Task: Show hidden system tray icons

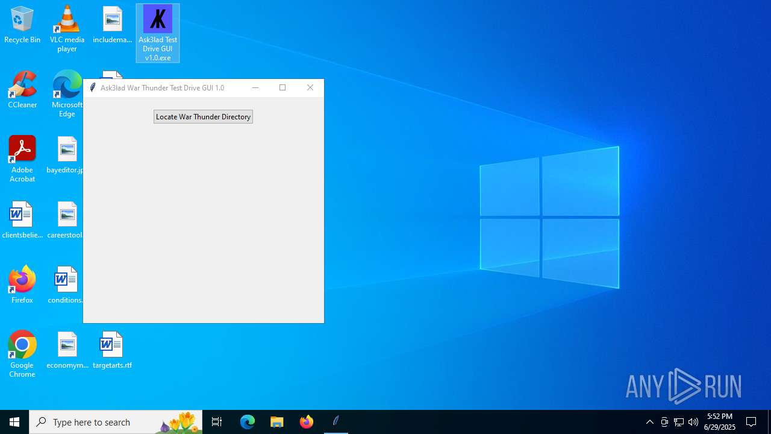Action: tap(650, 422)
